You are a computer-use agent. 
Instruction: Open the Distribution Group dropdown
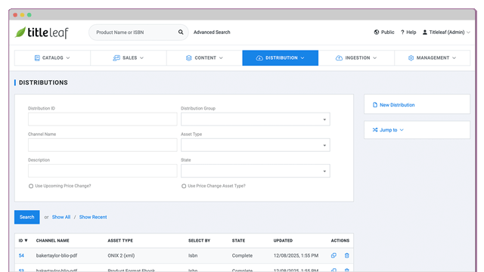pyautogui.click(x=256, y=119)
